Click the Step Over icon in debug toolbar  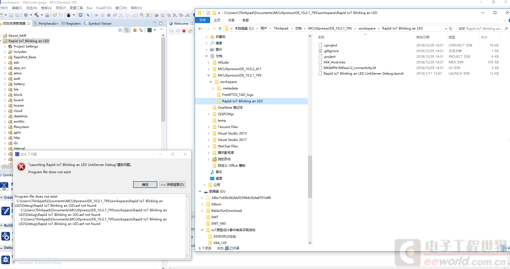pos(127,15)
